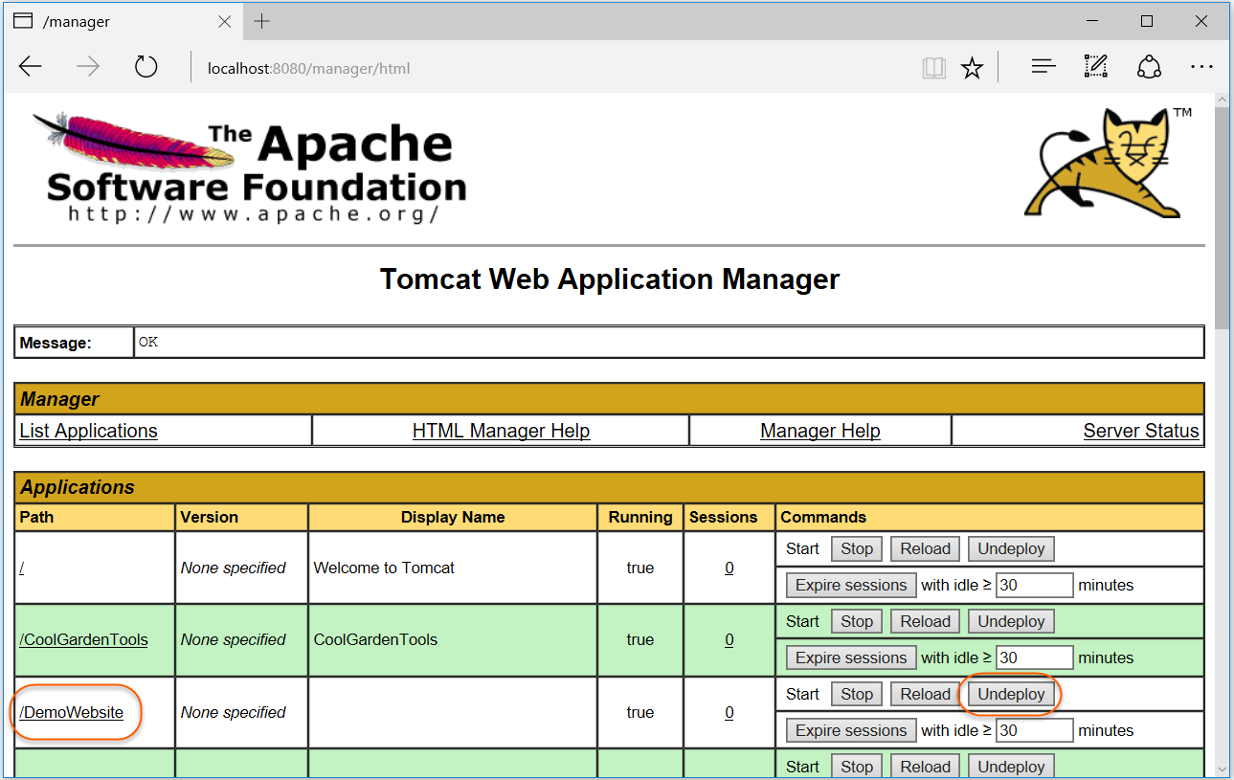1234x780 pixels.
Task: Visit the /DemoWebsite application path
Action: [71, 712]
